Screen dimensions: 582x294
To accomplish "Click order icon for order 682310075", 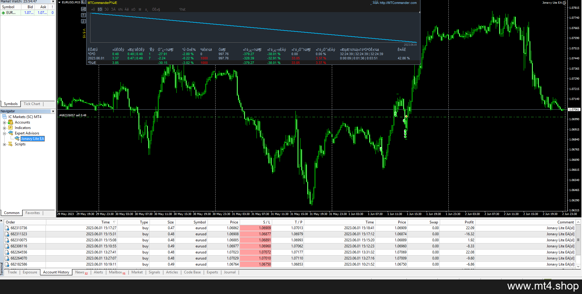I will [x=7, y=240].
